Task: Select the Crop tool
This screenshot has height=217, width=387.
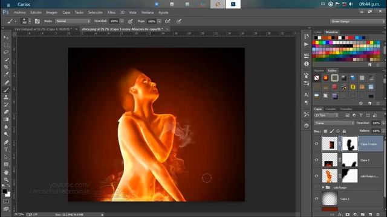Action: coord(6,67)
